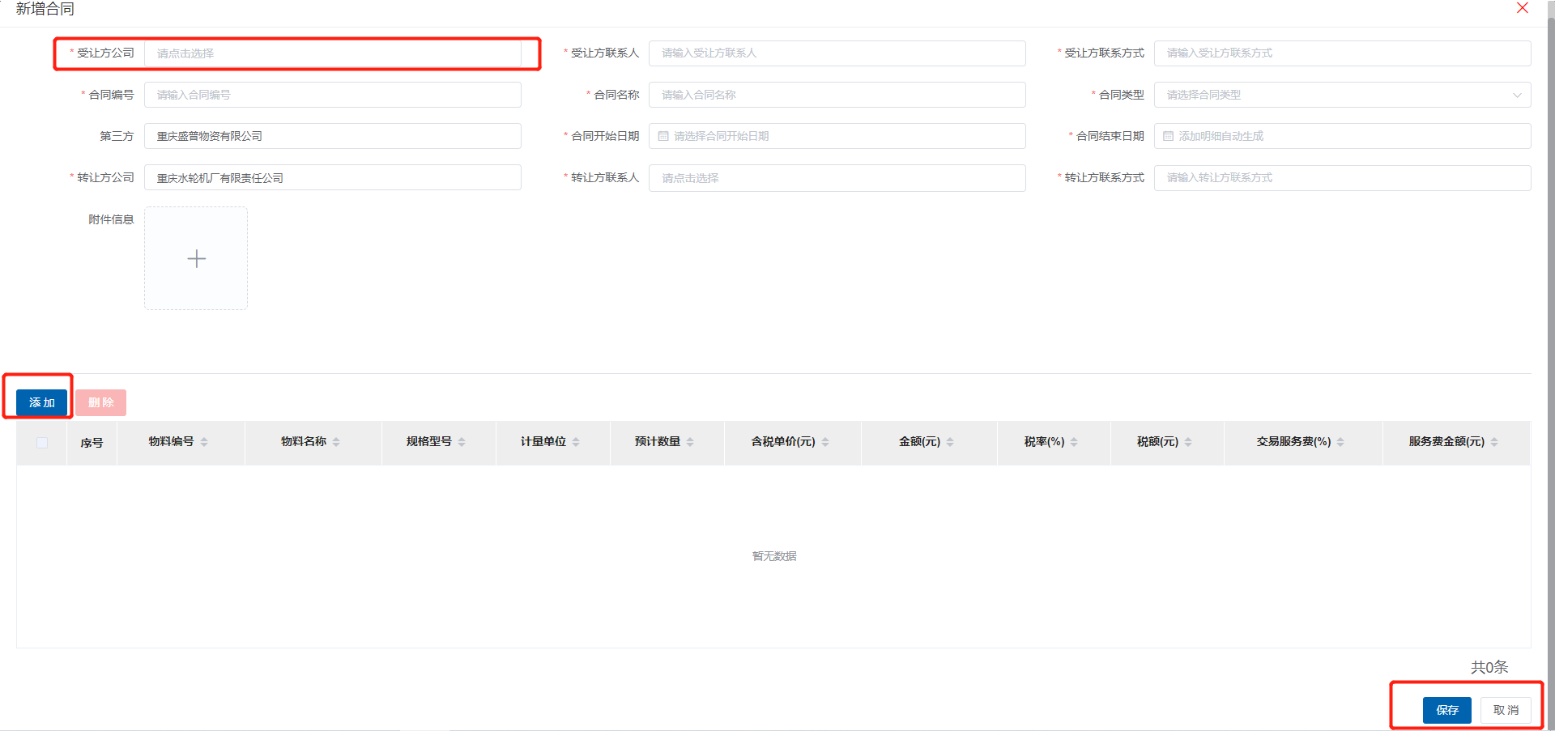Image resolution: width=1555 pixels, height=731 pixels.
Task: Toggle the select-all checkbox in table header
Action: point(42,443)
